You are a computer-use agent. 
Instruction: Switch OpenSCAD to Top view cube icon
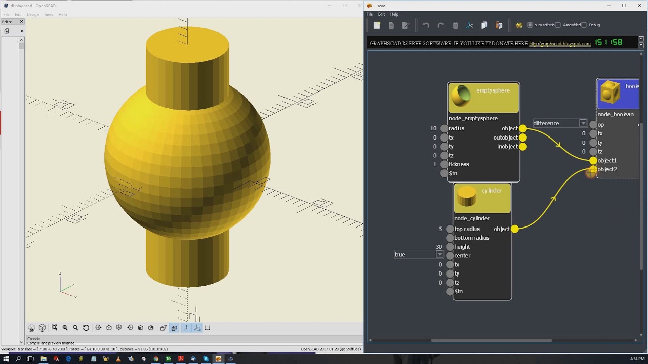(109, 328)
